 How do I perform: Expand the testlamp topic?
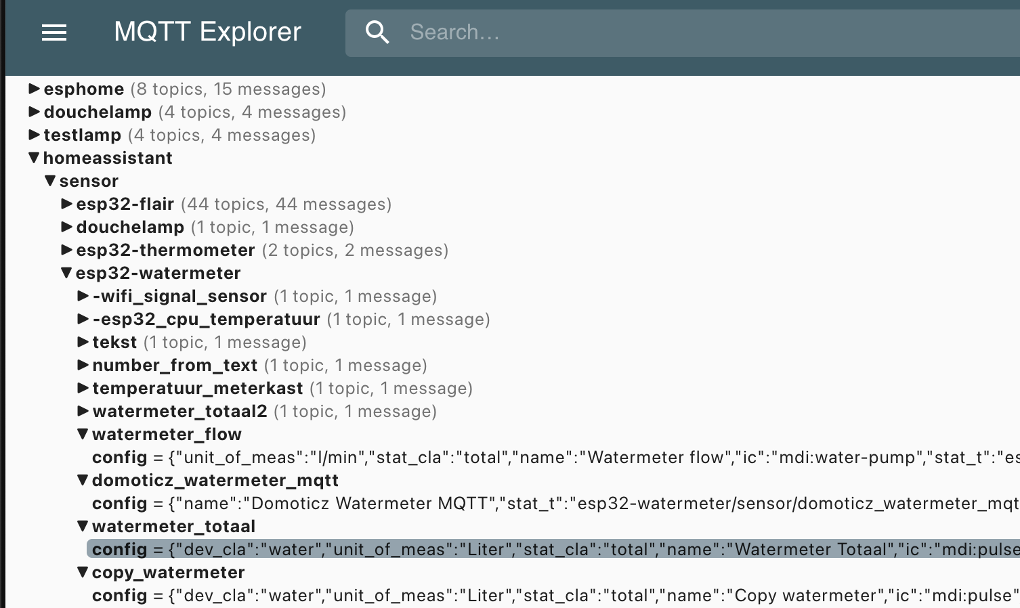(x=34, y=135)
